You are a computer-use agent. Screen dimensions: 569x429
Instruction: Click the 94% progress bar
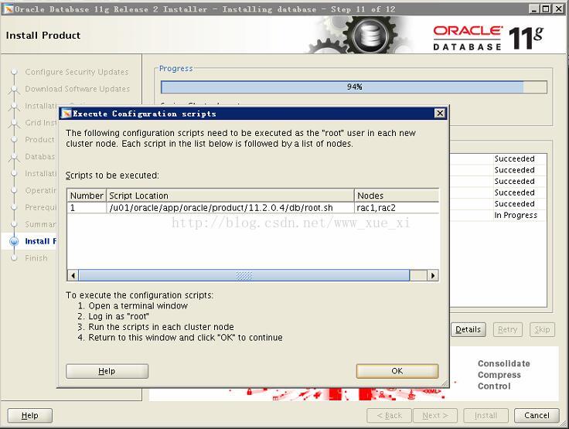(x=354, y=87)
